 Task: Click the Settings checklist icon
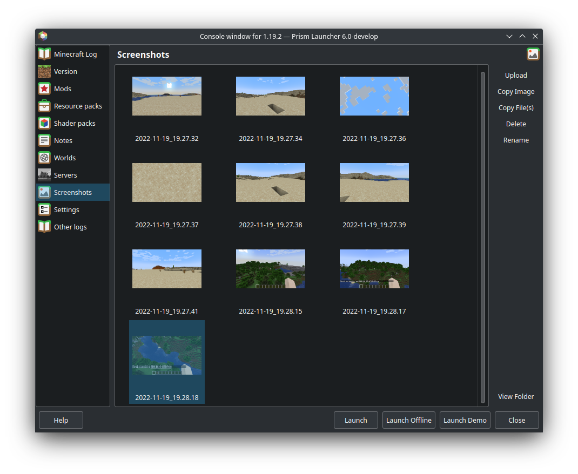coord(44,209)
